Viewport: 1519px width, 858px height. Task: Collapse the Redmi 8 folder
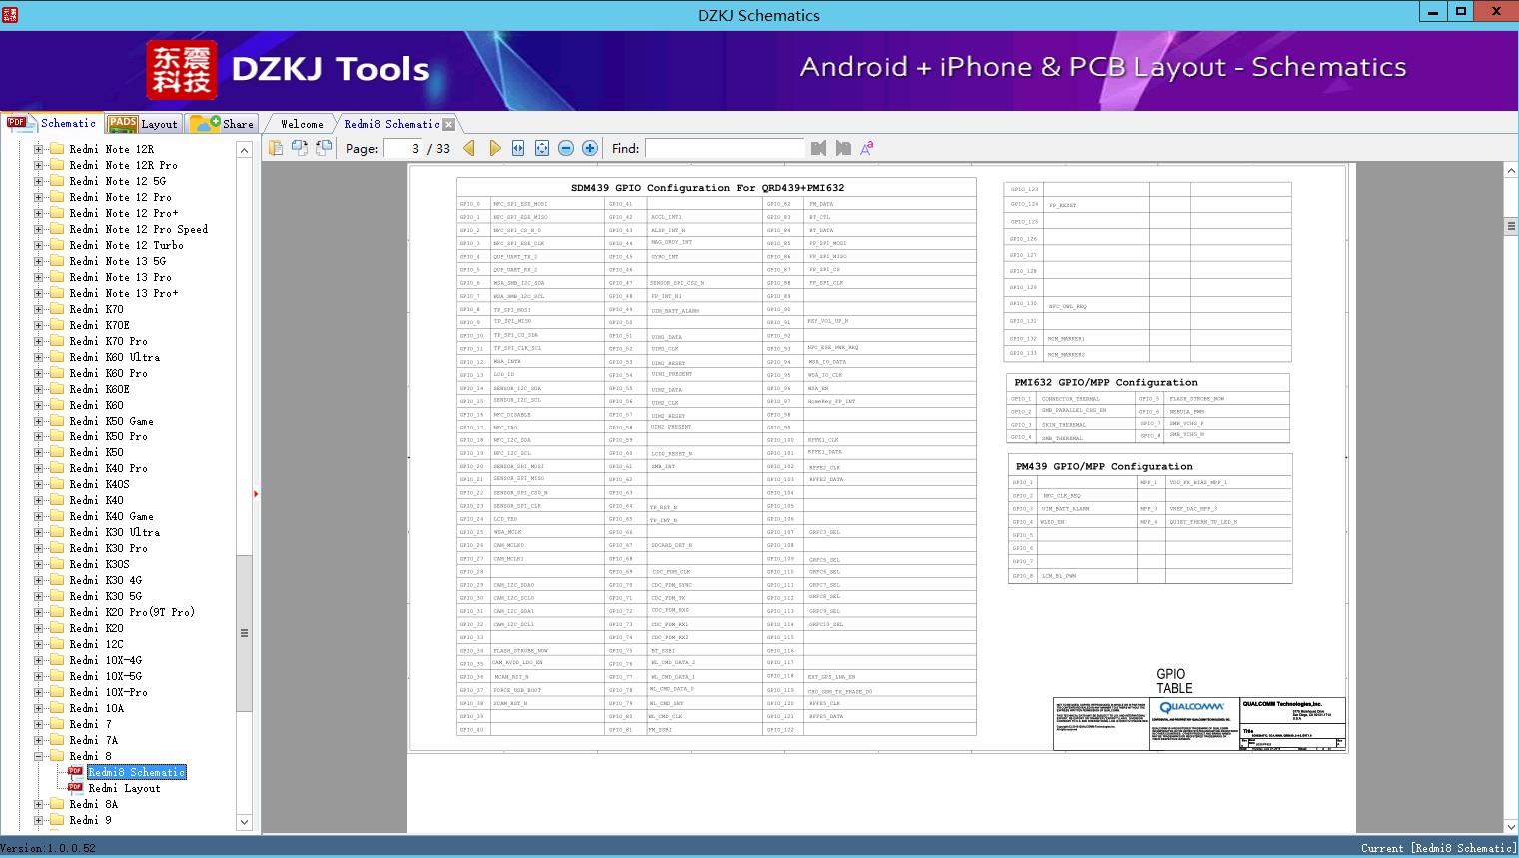38,756
